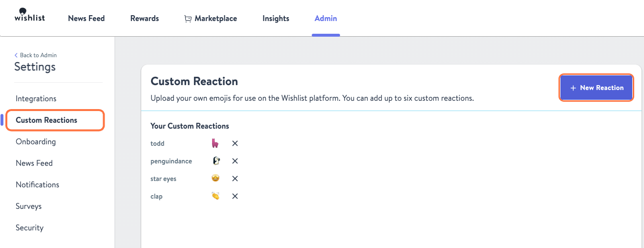Click the New Reaction button
This screenshot has height=248, width=644.
pos(597,88)
